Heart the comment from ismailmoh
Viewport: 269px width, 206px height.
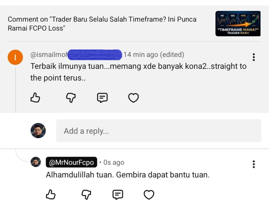click(x=133, y=98)
